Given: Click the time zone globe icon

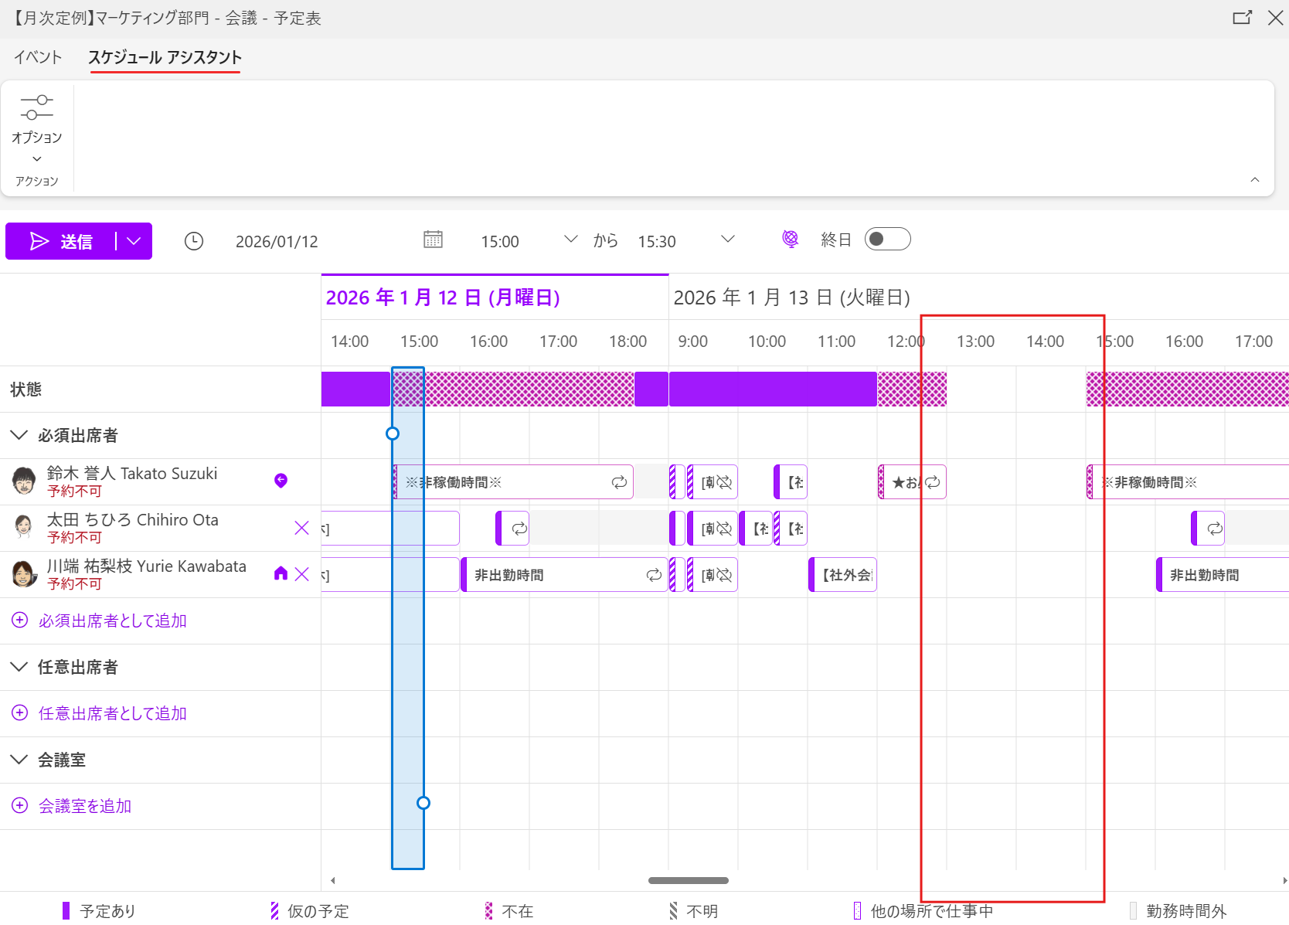Looking at the screenshot, I should click(x=790, y=240).
